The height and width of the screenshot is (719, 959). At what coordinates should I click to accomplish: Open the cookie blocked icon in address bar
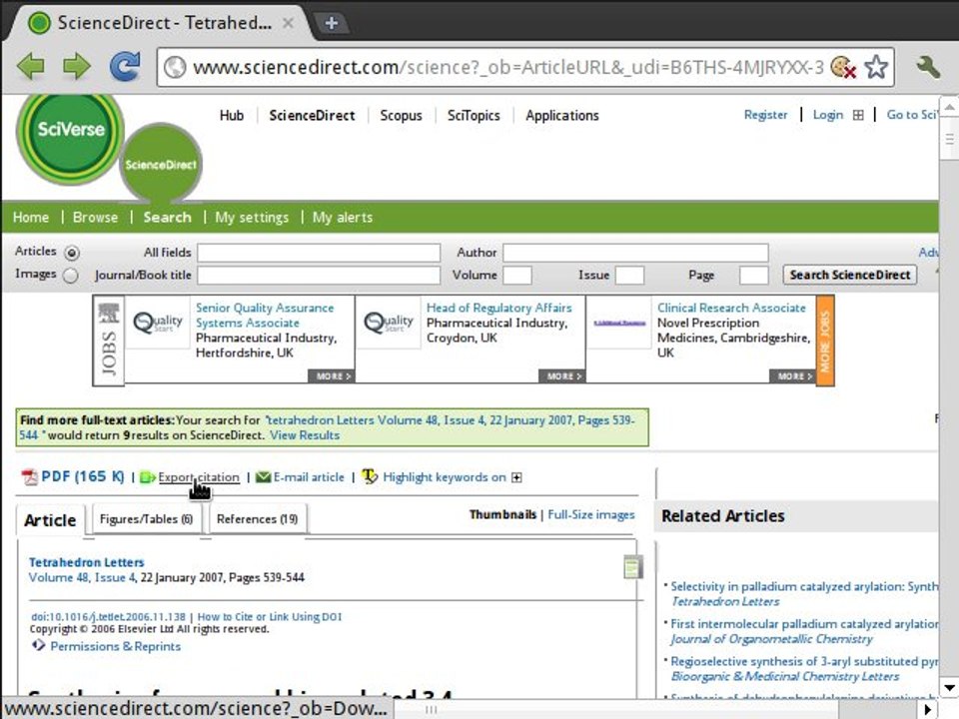click(843, 67)
